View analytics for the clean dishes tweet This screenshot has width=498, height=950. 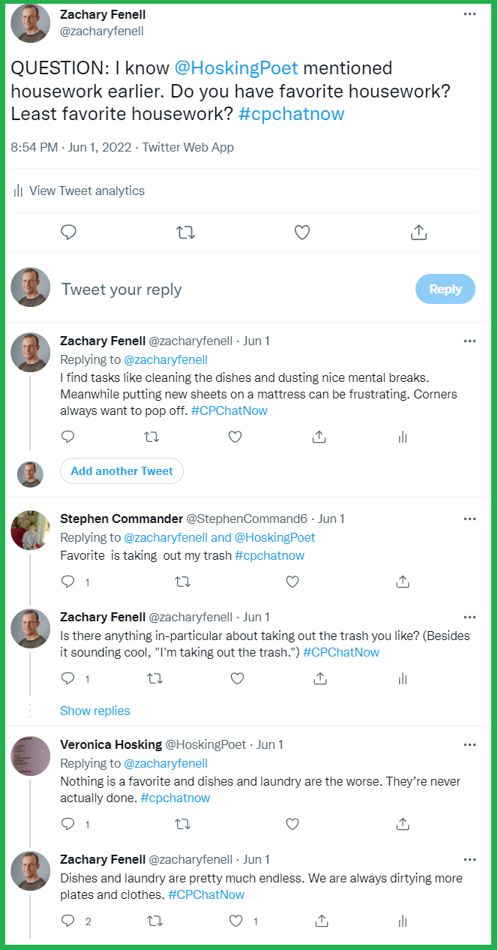[x=403, y=437]
